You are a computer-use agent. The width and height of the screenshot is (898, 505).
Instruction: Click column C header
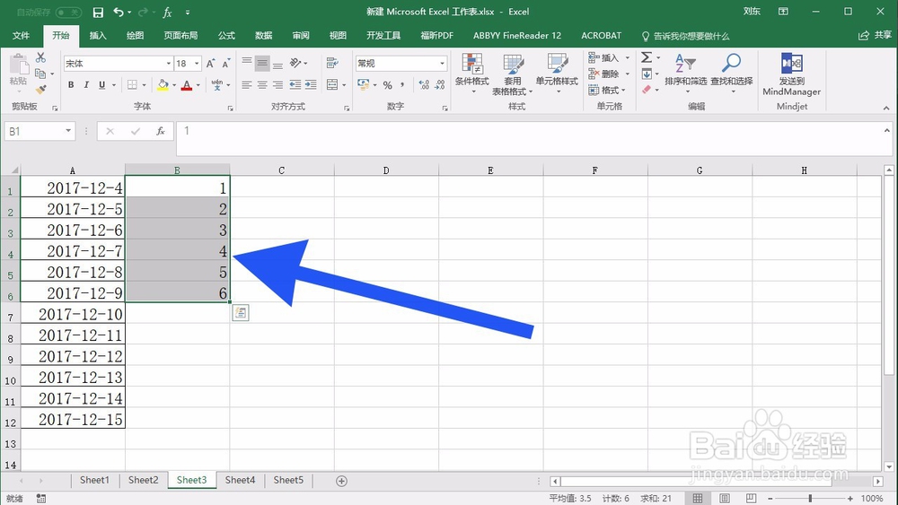(282, 170)
